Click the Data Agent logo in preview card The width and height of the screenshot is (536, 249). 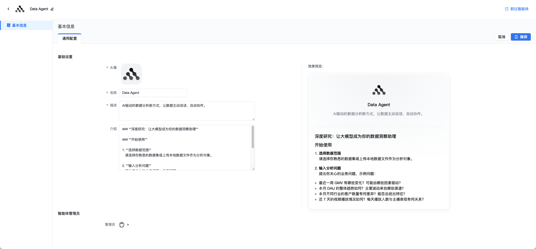click(379, 90)
